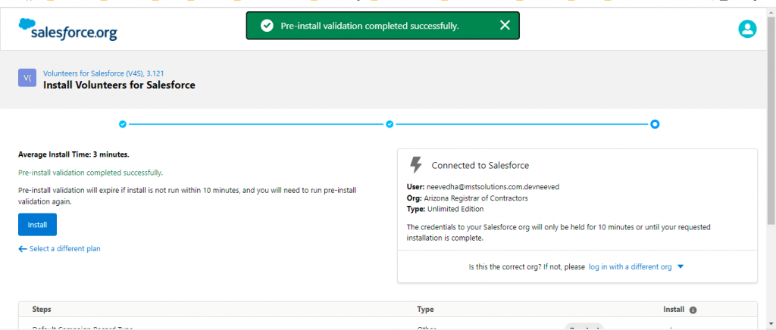The image size is (776, 330).
Task: Click log in with a different org
Action: click(x=630, y=266)
